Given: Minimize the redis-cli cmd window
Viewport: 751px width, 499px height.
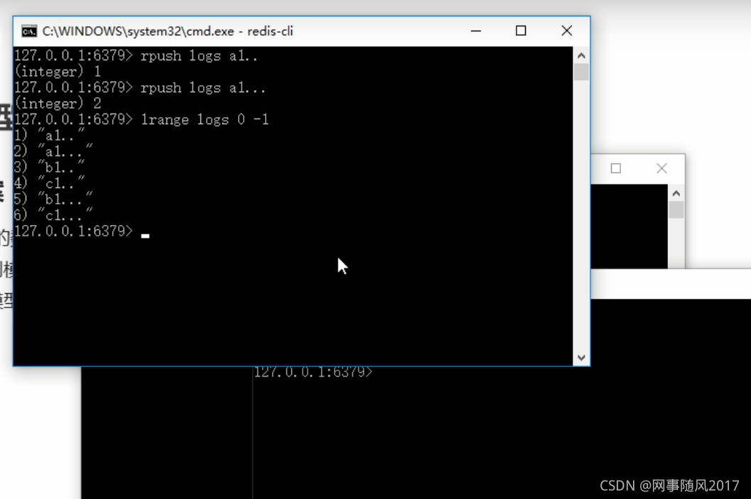Looking at the screenshot, I should [475, 31].
